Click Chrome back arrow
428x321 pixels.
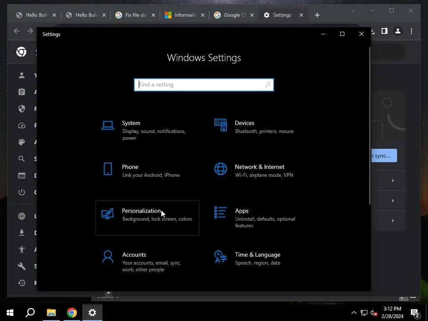17,31
